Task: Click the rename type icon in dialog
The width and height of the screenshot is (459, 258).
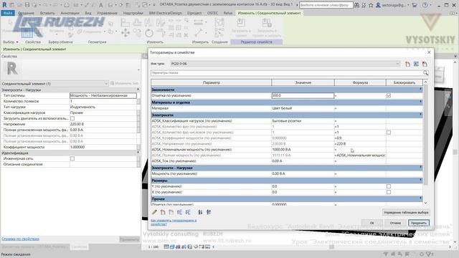Action: (416, 64)
